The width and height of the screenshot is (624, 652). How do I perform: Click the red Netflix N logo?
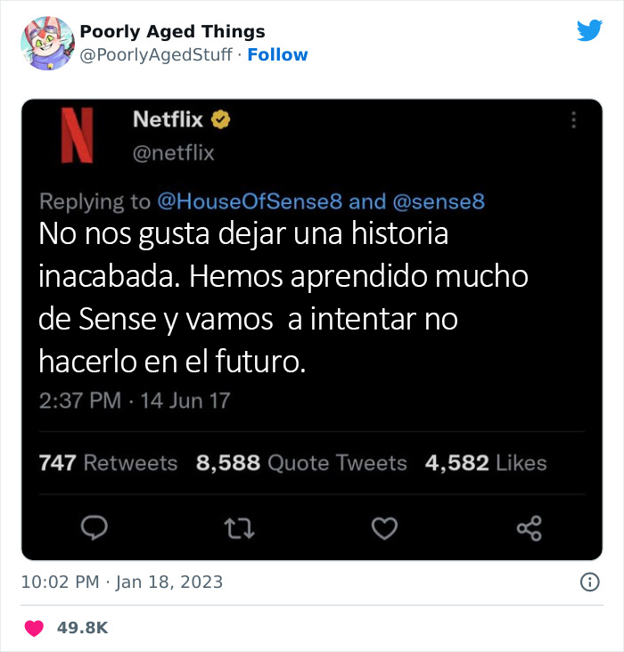tap(77, 135)
